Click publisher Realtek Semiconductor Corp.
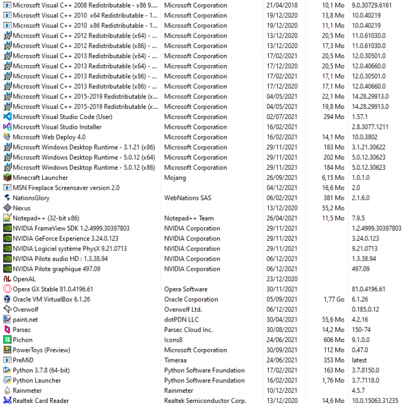Viewport: 402px width, 404px height. pyautogui.click(x=205, y=401)
